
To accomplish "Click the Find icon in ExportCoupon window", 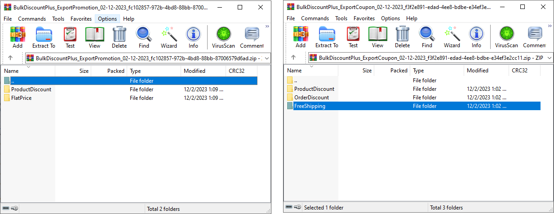I will [x=427, y=36].
